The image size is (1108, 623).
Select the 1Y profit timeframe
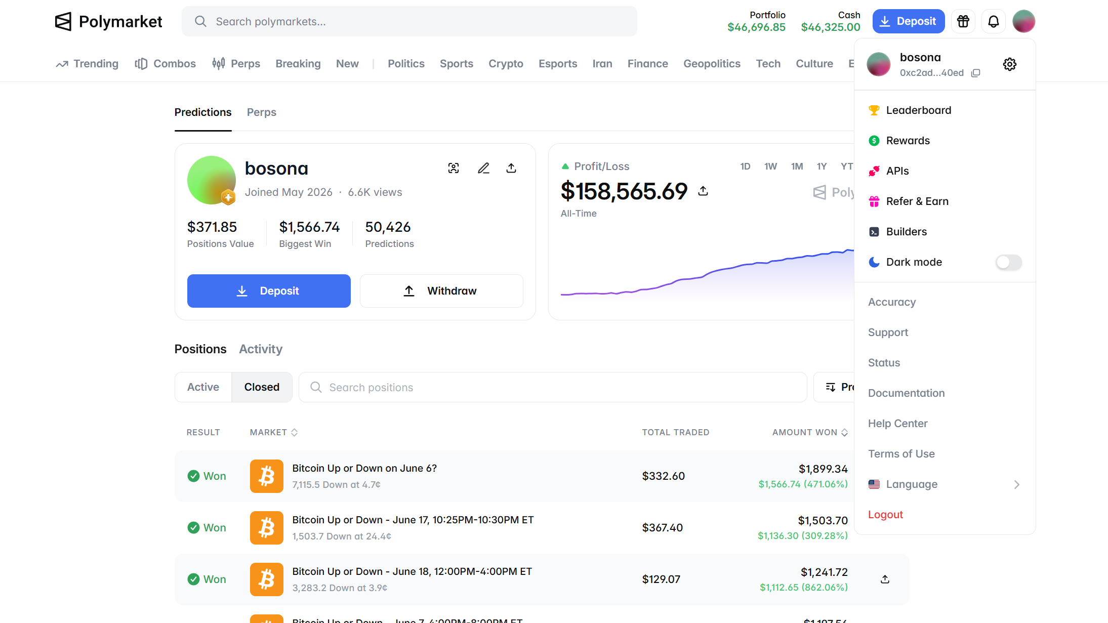[822, 167]
